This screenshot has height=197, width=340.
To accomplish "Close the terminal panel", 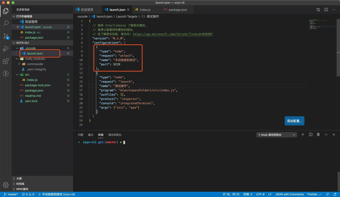I will 334,135.
